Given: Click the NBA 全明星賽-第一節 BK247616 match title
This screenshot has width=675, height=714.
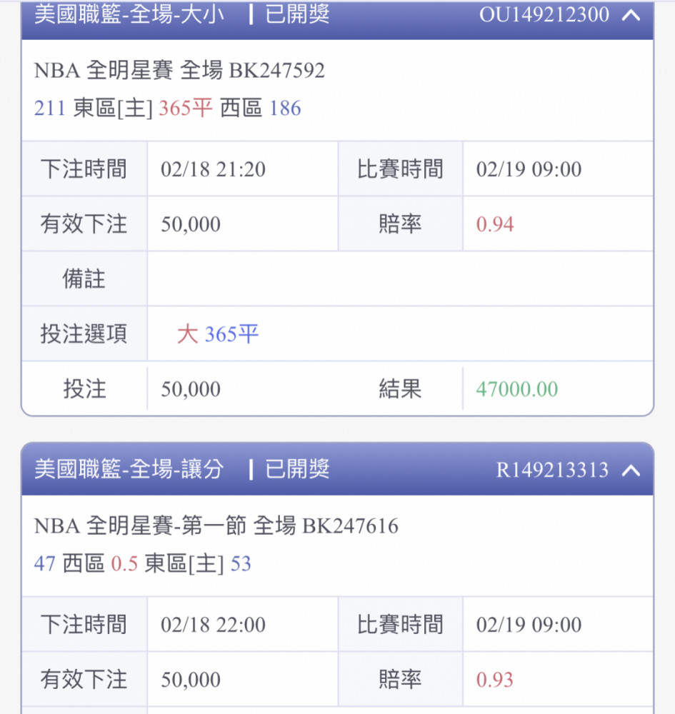Looking at the screenshot, I should point(216,526).
